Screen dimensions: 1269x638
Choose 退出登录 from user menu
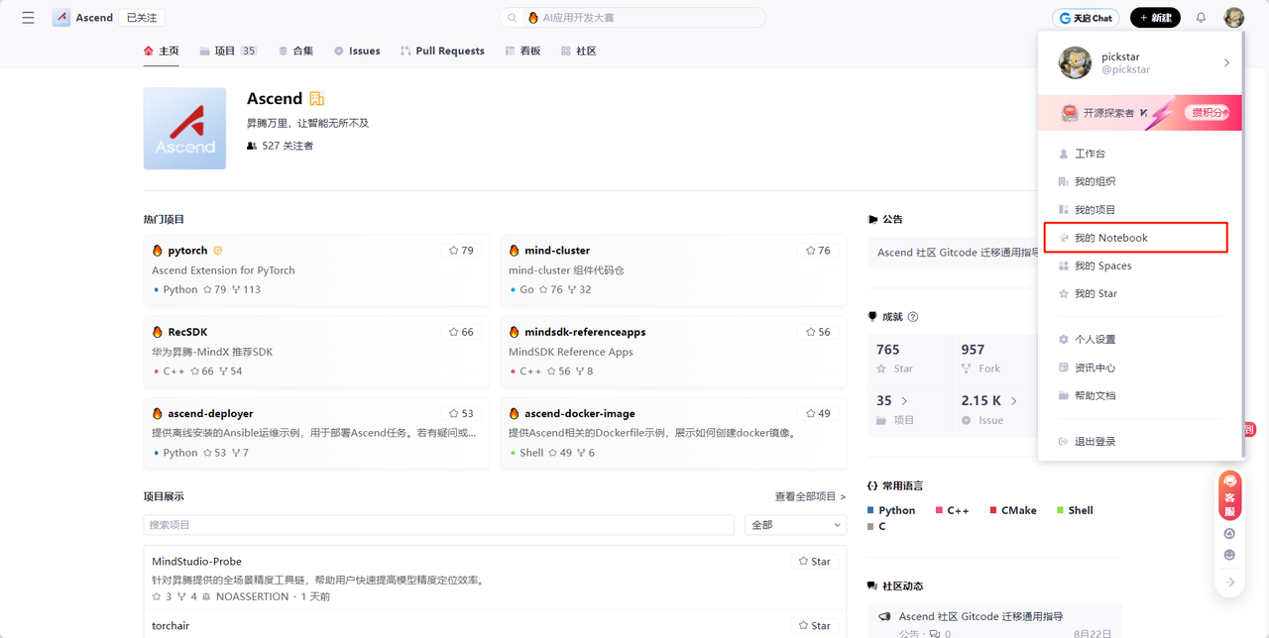tap(1095, 442)
